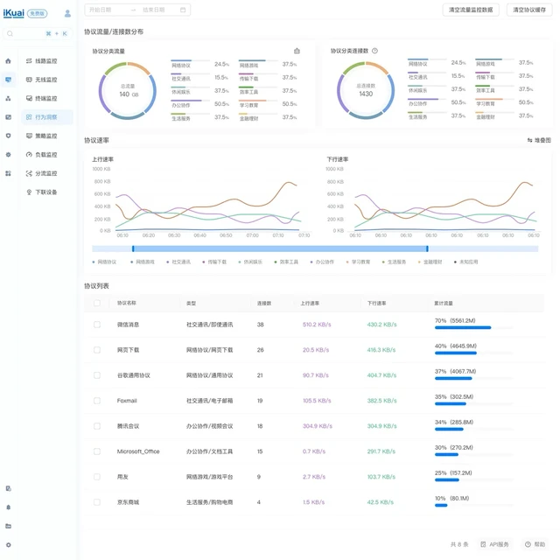Click the 清空协议缓存 button

click(528, 10)
